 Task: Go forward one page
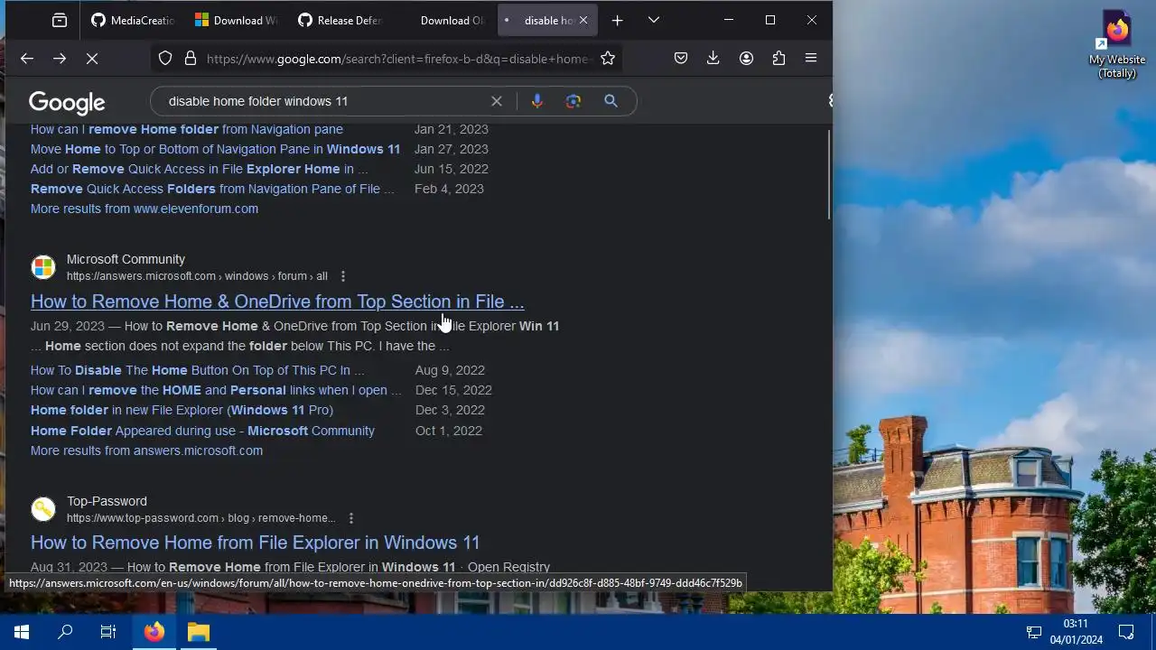pos(60,59)
